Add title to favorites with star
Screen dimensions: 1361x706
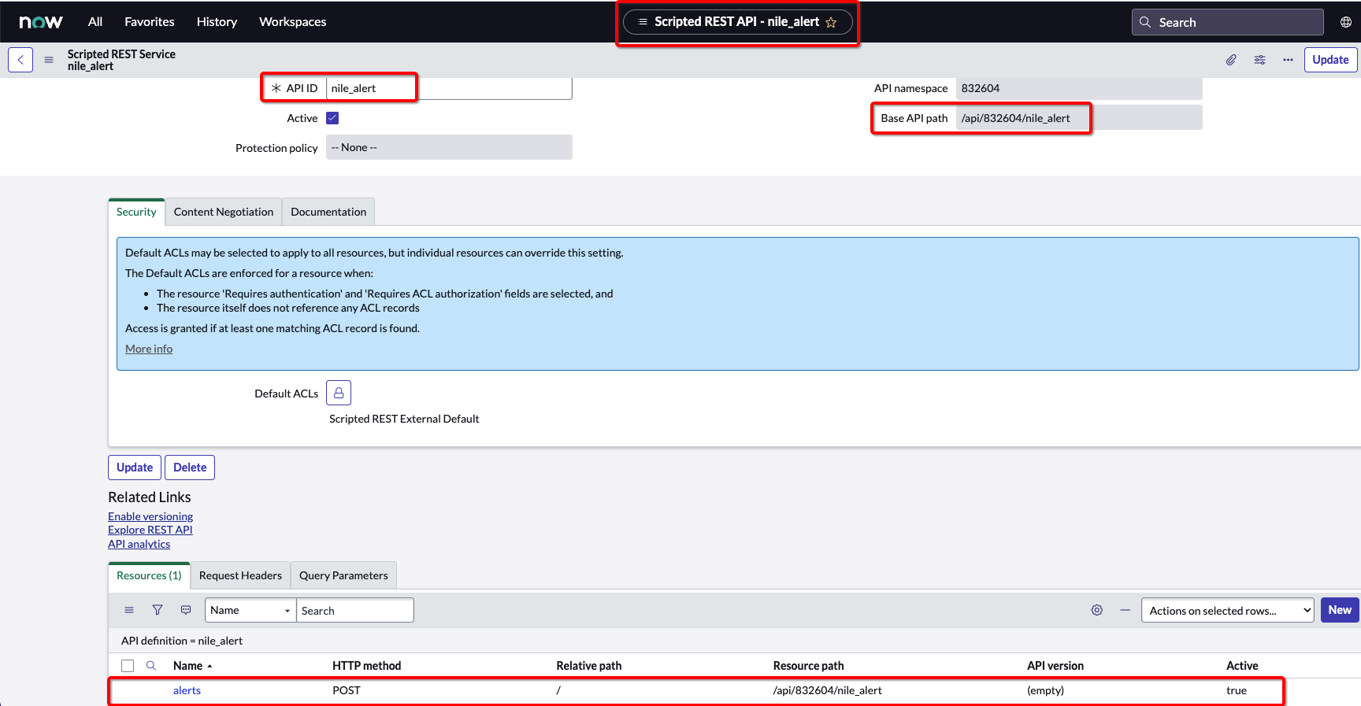tap(831, 23)
